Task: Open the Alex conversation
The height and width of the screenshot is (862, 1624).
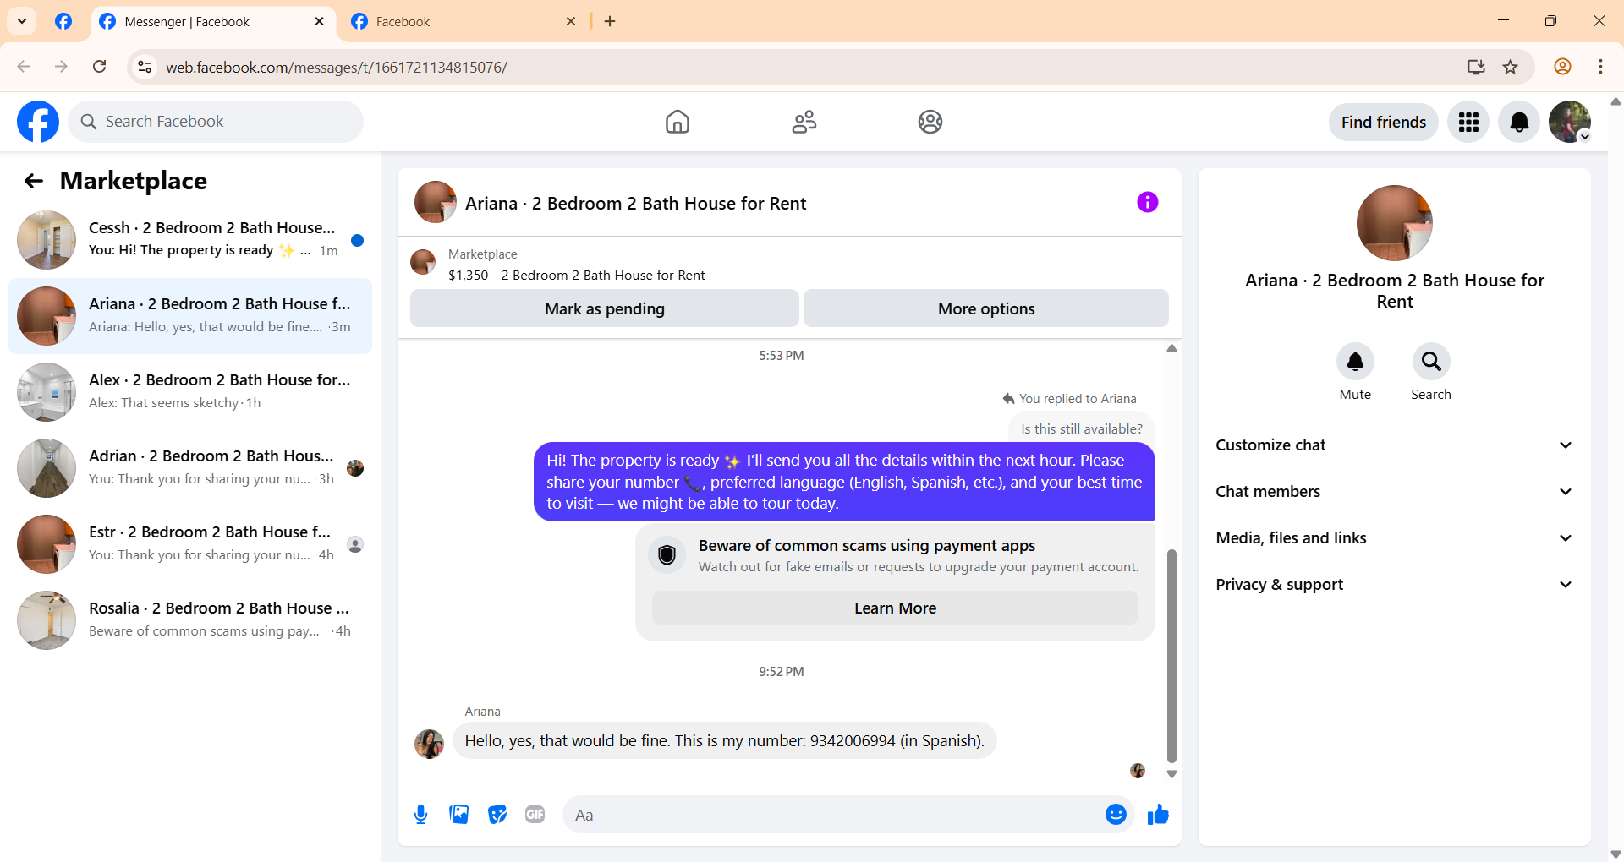Action: [x=190, y=392]
